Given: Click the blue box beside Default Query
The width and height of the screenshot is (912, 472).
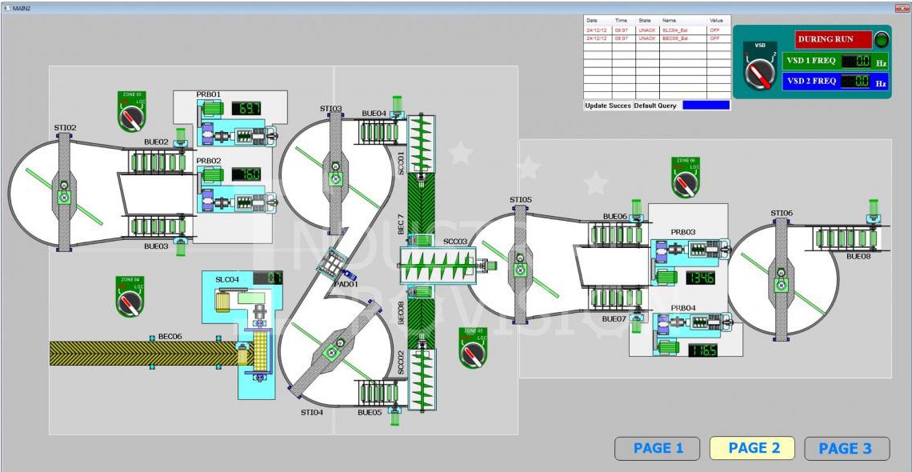Looking at the screenshot, I should pyautogui.click(x=706, y=106).
